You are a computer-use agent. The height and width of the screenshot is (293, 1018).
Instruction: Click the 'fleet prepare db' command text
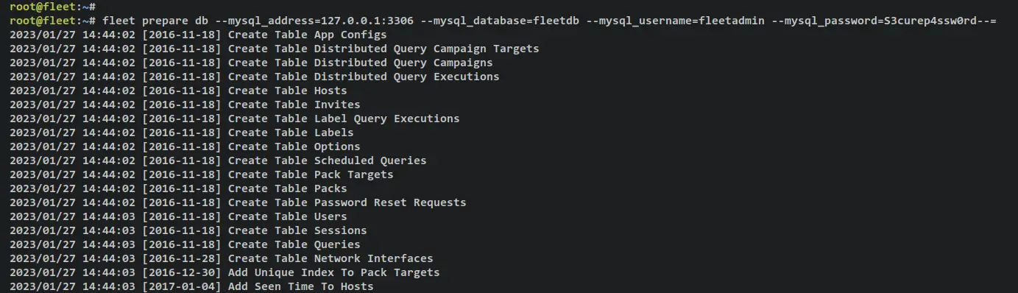pos(155,21)
